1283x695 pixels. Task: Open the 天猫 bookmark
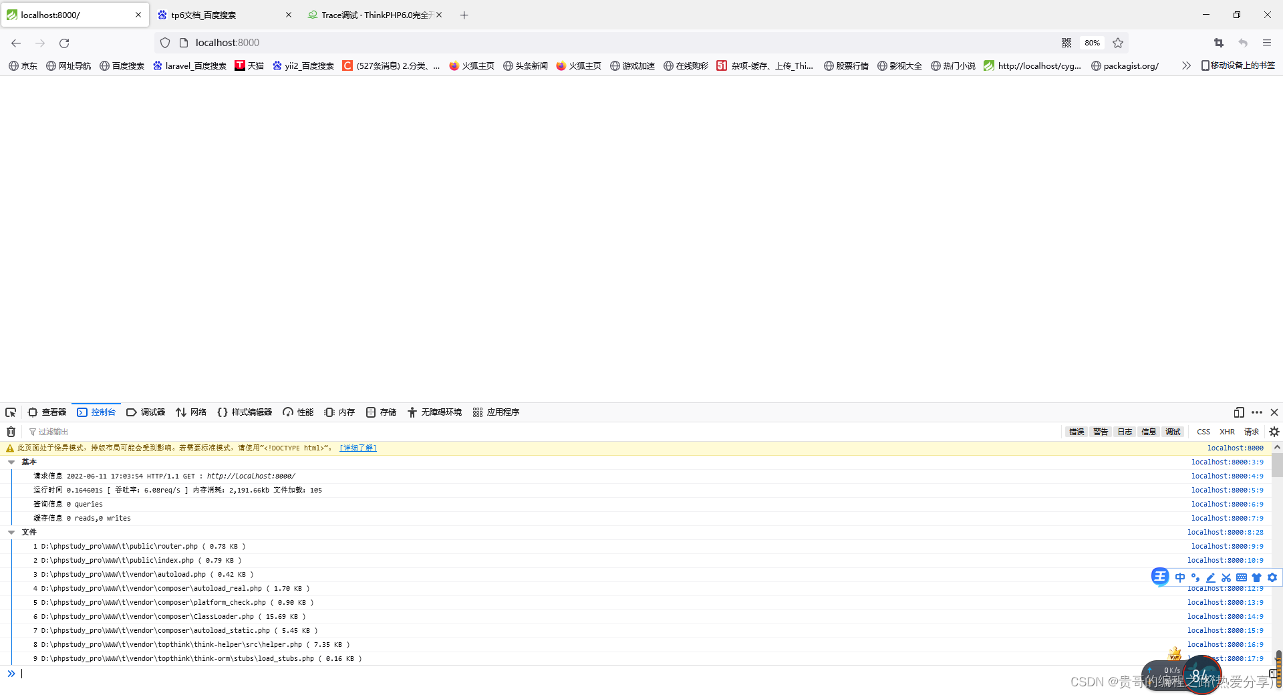(249, 65)
